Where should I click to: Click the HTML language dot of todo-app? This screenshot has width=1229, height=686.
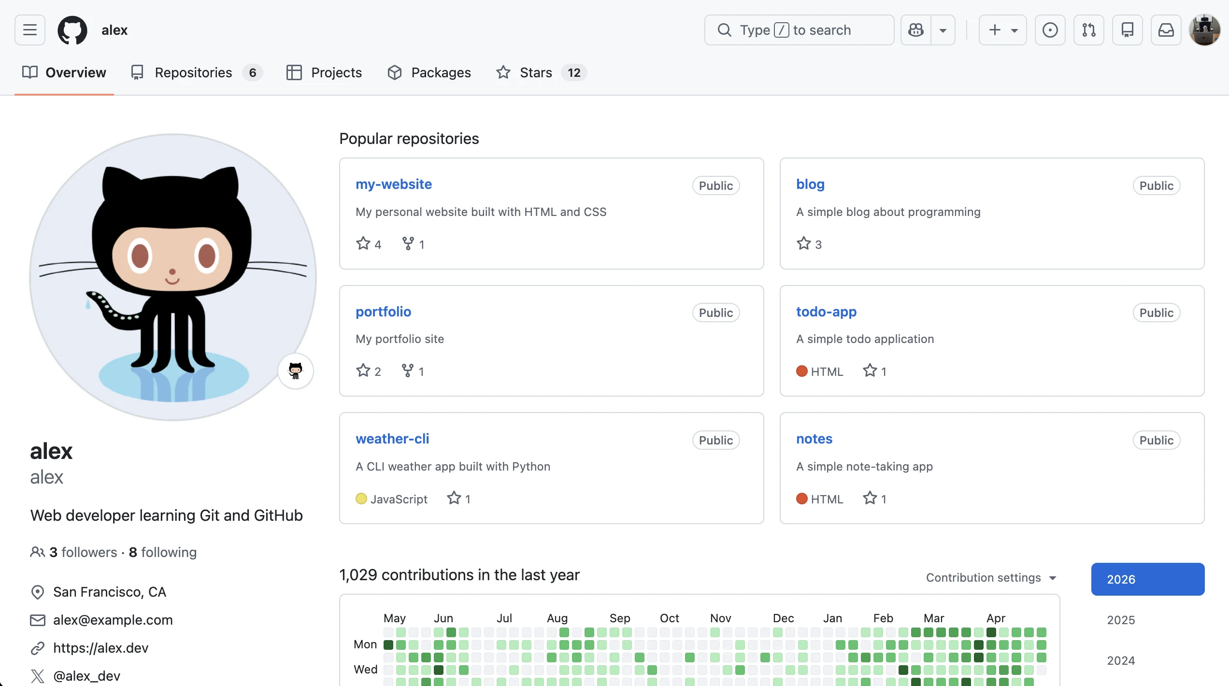coord(802,371)
